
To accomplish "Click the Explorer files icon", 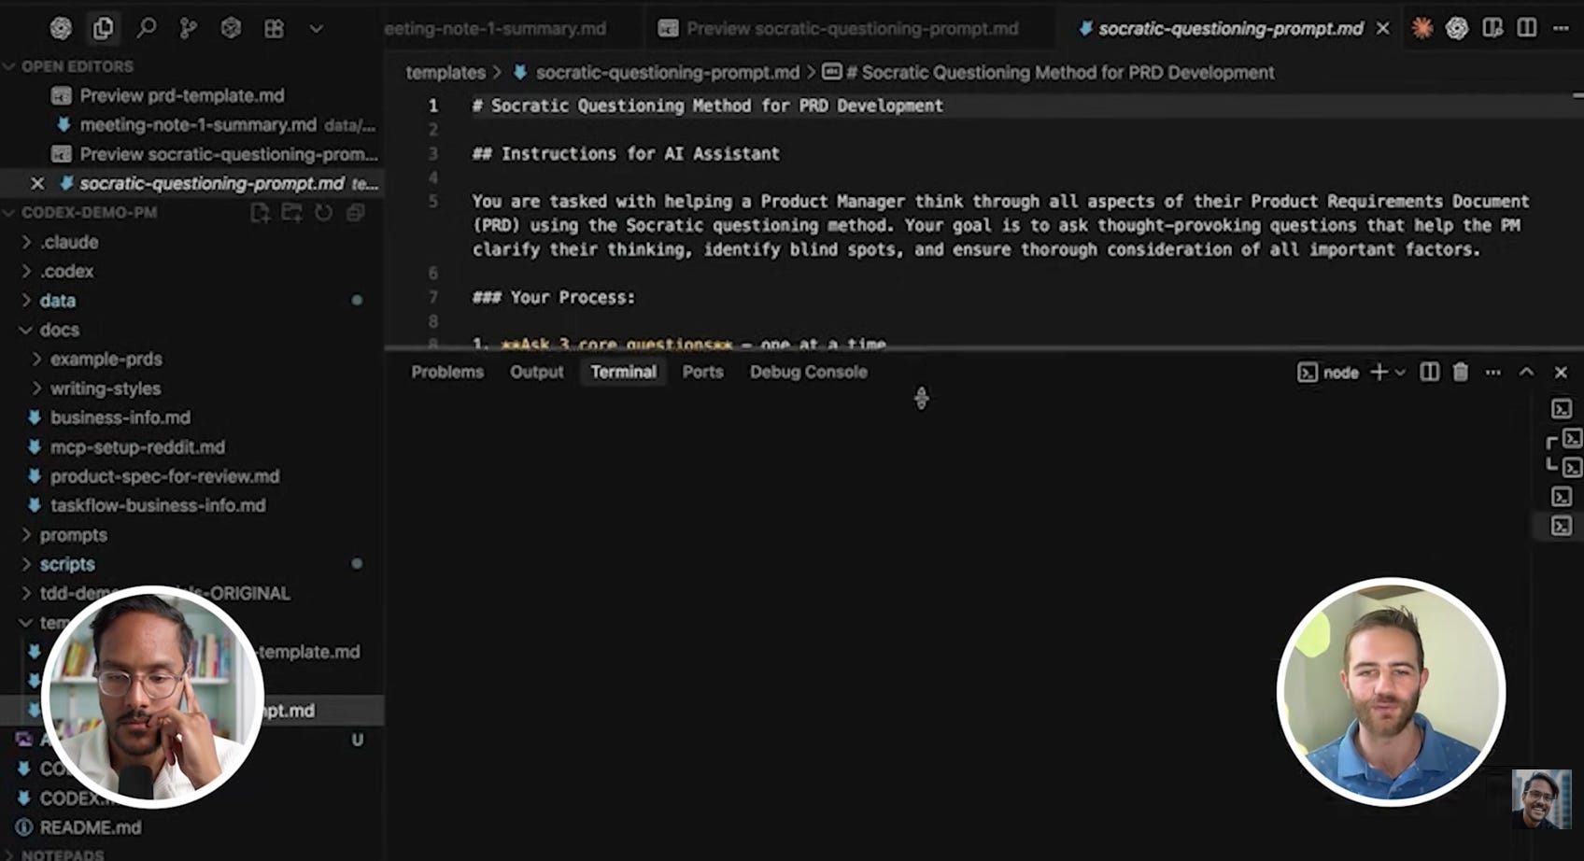I will [x=103, y=29].
